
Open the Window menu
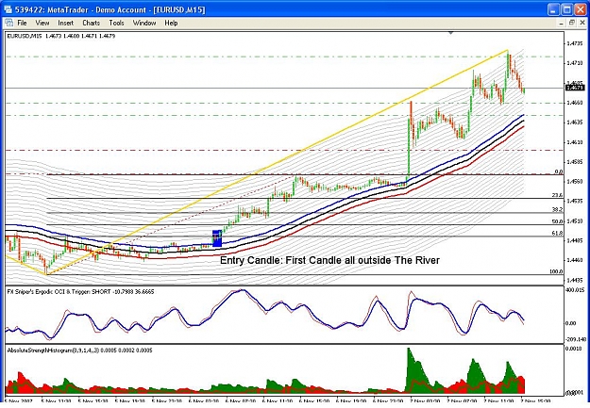coord(144,23)
